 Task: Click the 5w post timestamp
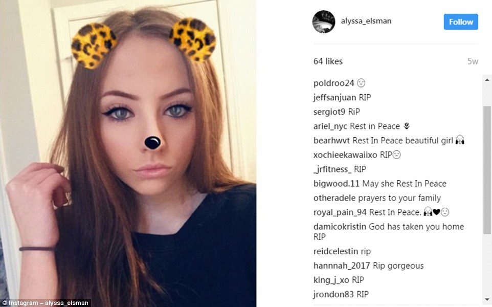473,61
